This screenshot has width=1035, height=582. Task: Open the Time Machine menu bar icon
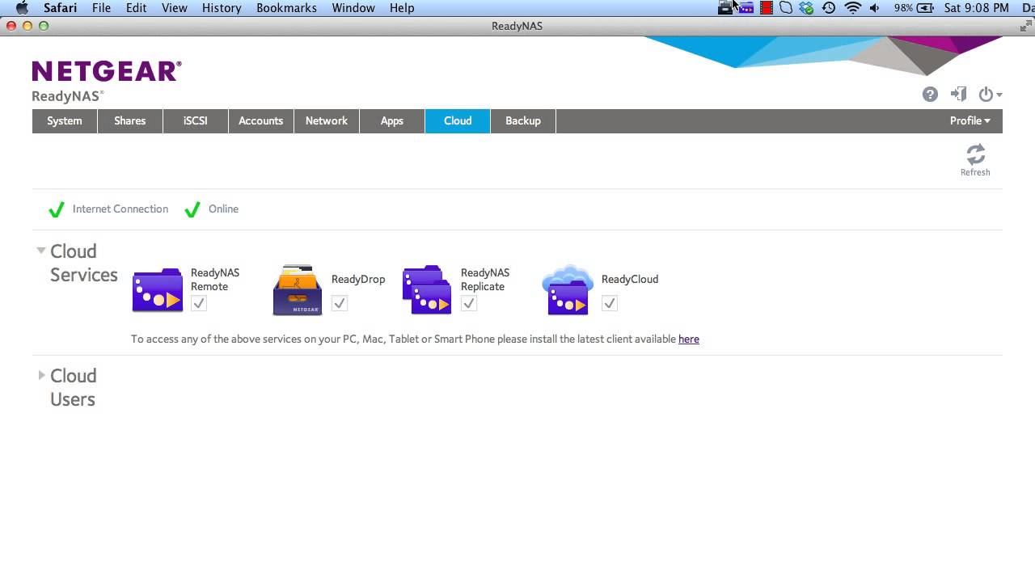[x=829, y=8]
